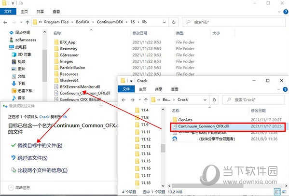Click the forward arrow in Crack window
The height and width of the screenshot is (196, 289).
[x=133, y=100]
